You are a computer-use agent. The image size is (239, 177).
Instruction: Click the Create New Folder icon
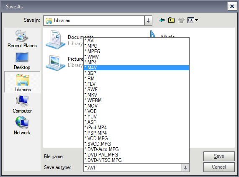point(181,20)
